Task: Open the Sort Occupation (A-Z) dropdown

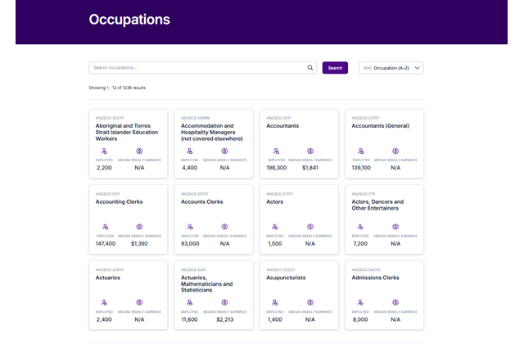Action: coord(391,68)
